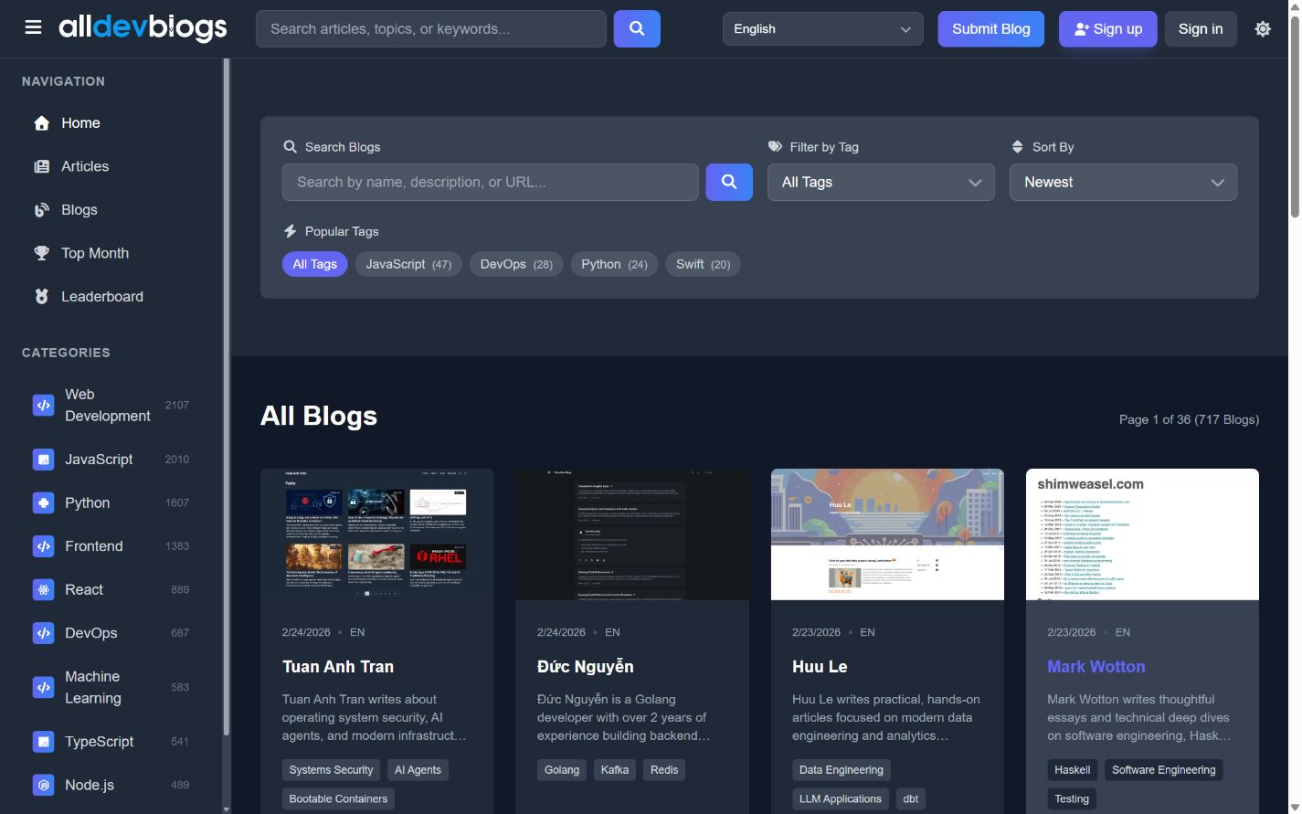Open the English language dropdown
This screenshot has height=814, width=1302.
tap(822, 29)
